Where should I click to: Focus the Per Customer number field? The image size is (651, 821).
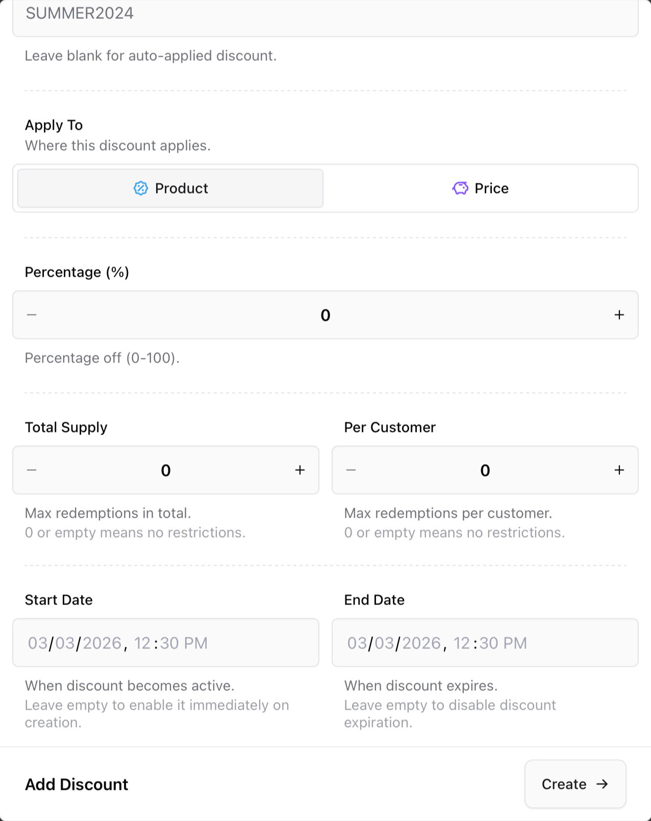pos(485,470)
